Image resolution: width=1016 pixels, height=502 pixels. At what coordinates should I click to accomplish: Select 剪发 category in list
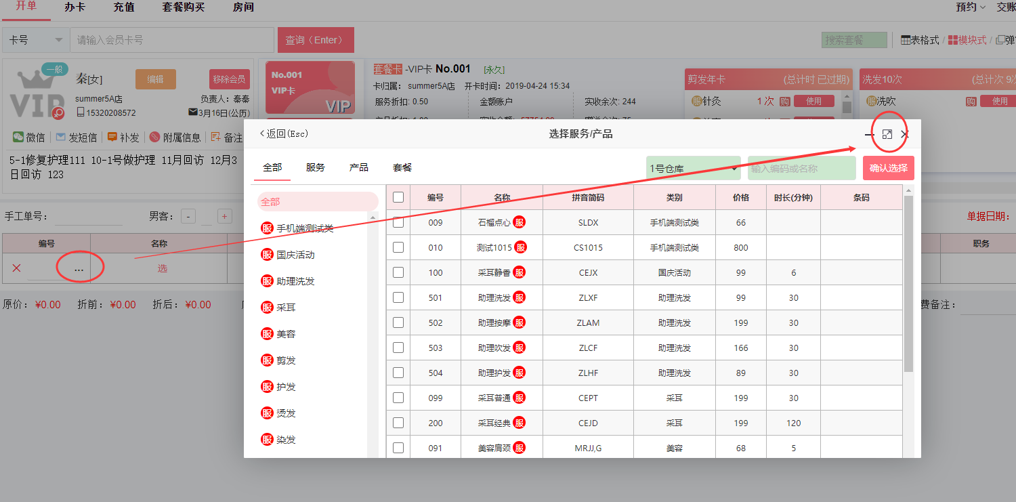287,360
